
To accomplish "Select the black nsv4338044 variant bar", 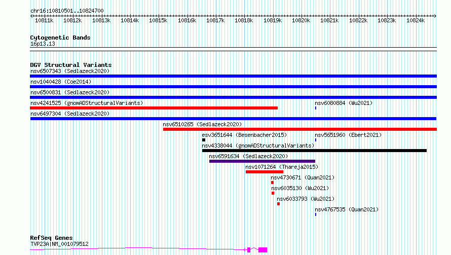I will [x=314, y=151].
